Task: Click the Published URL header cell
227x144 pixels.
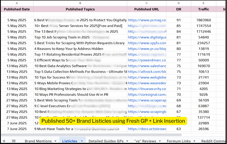Action: 147,9
